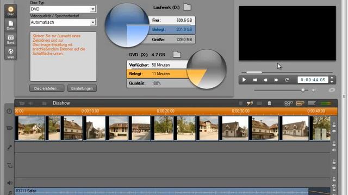Screen dimensions: 348x195
Task: Open the Videoqualität Automatisch dropdown
Action: 63,22
